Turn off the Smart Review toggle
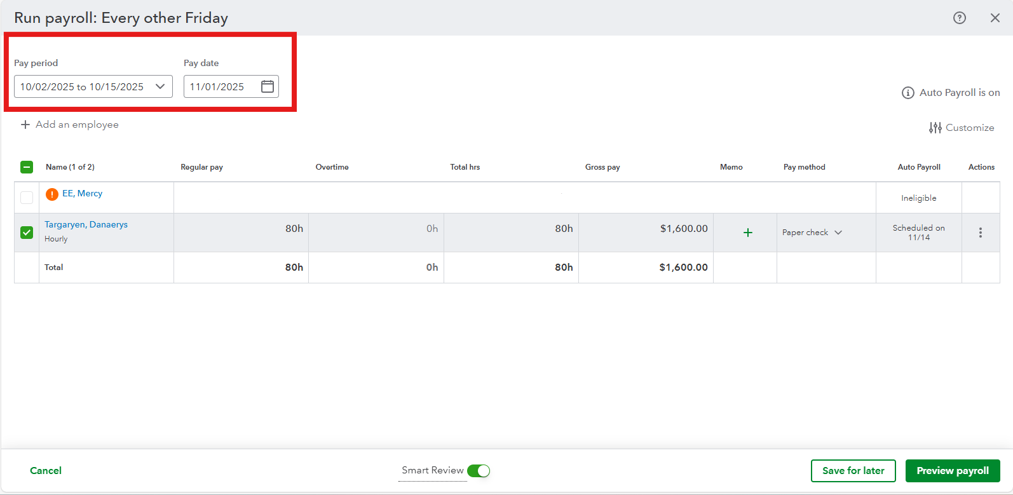The image size is (1013, 495). pyautogui.click(x=479, y=471)
